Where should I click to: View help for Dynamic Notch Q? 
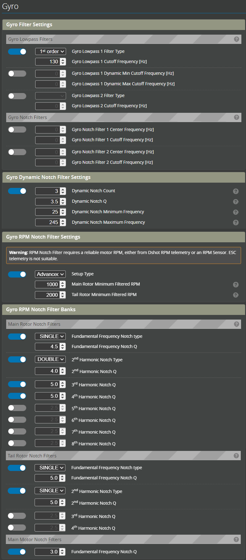click(236, 202)
